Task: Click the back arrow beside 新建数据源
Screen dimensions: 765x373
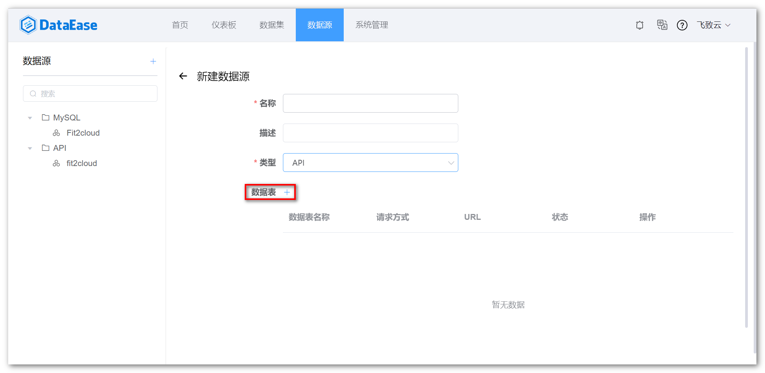Action: pyautogui.click(x=183, y=76)
